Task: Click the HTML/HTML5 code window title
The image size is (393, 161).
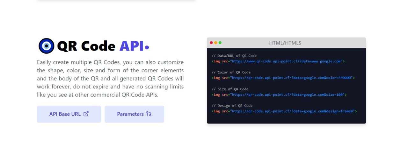Action: [x=285, y=43]
